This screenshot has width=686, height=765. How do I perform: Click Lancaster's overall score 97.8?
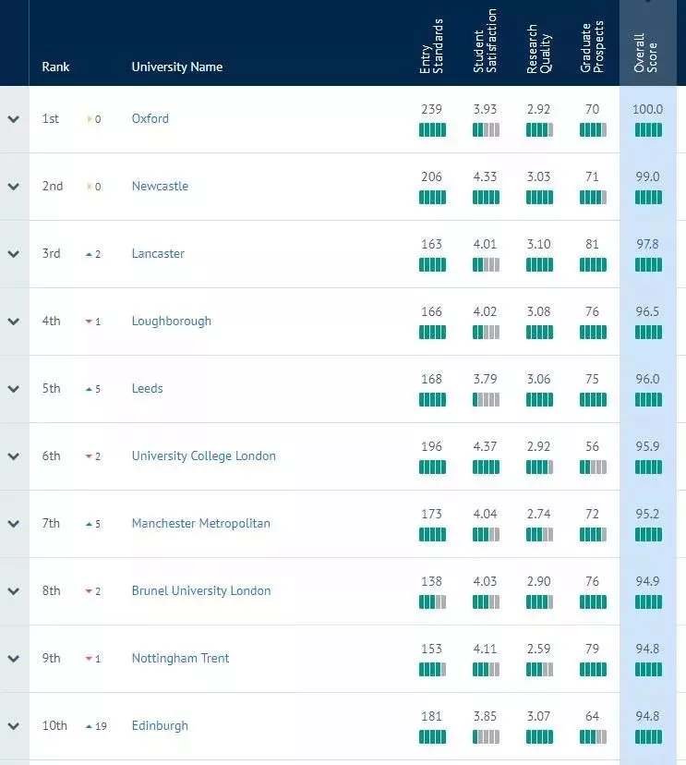pyautogui.click(x=647, y=244)
